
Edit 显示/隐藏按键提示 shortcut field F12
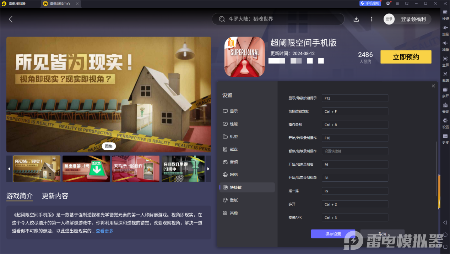pyautogui.click(x=355, y=98)
